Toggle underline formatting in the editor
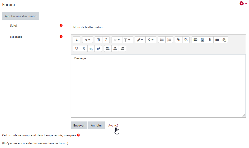 (77, 49)
